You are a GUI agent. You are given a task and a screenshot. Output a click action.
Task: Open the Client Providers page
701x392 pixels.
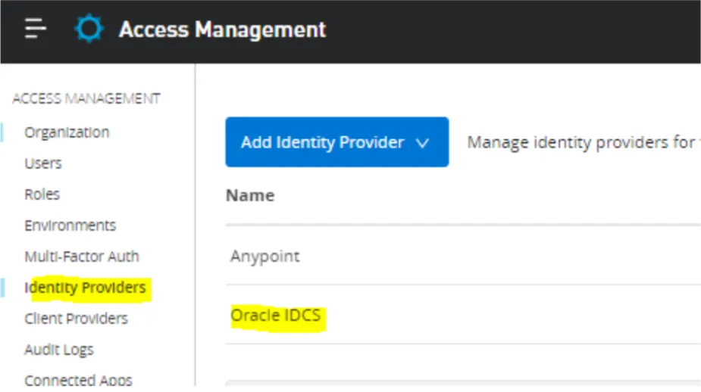(x=76, y=319)
